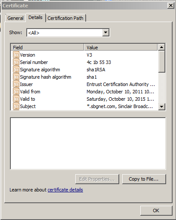Click the Saturday, October 10, 2015 value
The image size is (176, 220).
tap(120, 99)
